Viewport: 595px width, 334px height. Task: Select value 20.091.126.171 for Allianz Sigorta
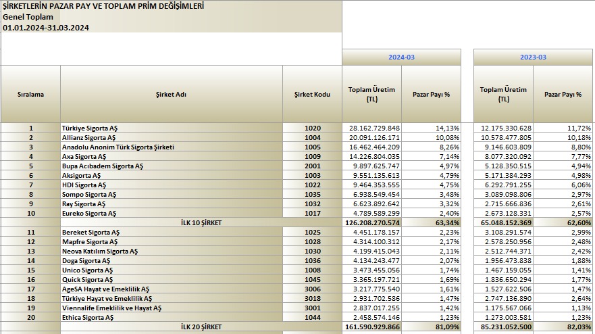tap(372, 137)
